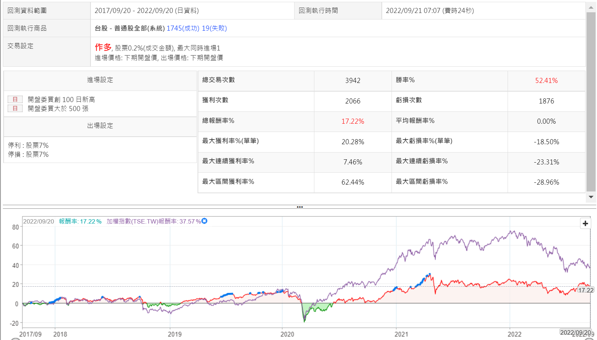Click the three-dot panel splitter handle

point(300,207)
